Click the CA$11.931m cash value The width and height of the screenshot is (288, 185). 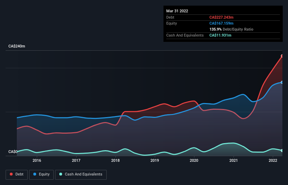(220, 35)
